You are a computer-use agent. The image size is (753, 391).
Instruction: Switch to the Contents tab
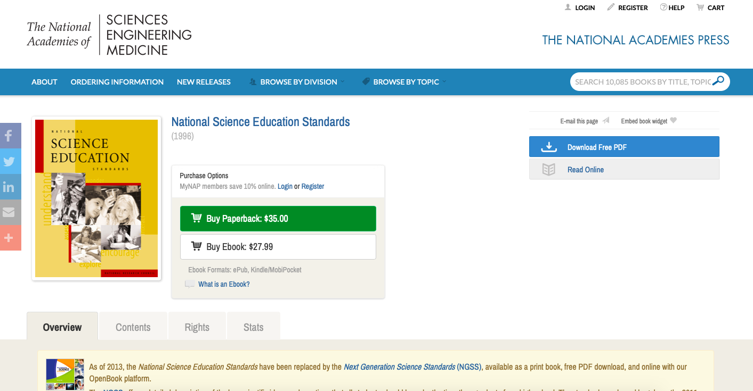click(133, 327)
